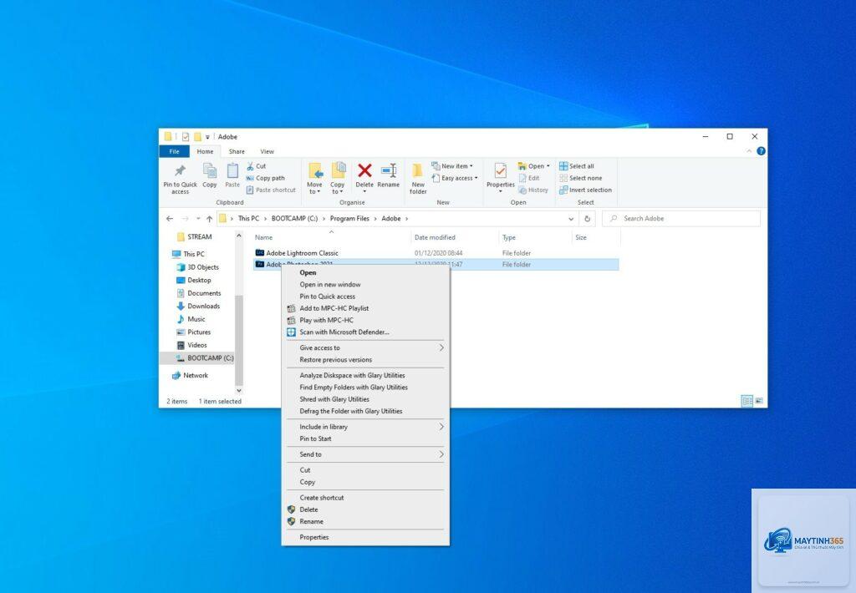Open the ribbon Open dropdown
Image resolution: width=856 pixels, height=593 pixels.
[534, 166]
